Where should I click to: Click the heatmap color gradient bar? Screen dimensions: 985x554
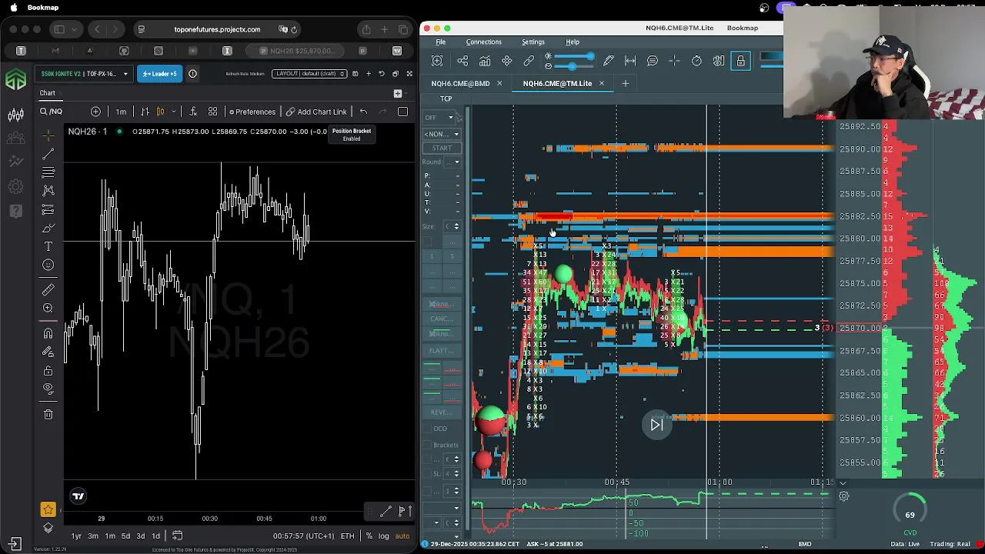tap(771, 56)
